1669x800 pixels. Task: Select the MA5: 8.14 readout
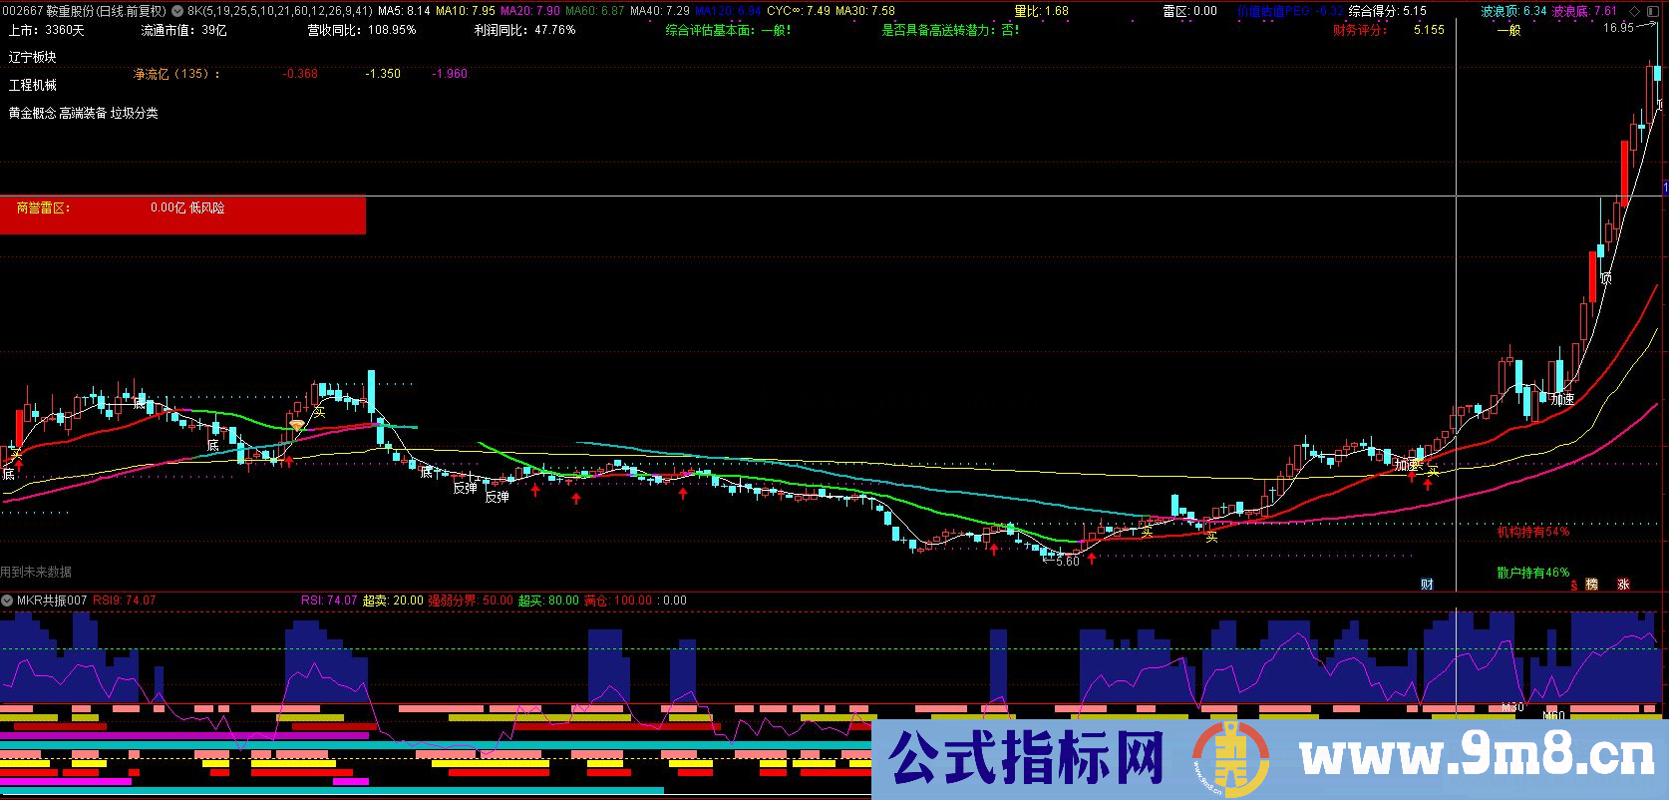pos(405,11)
